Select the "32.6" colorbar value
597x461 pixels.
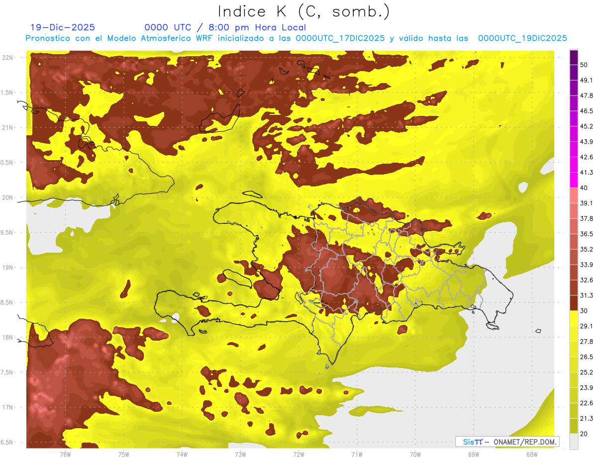coord(587,280)
